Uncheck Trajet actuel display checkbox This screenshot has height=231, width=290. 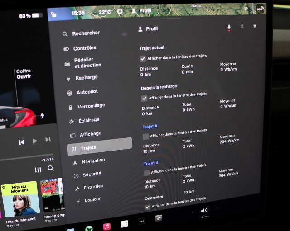143,58
